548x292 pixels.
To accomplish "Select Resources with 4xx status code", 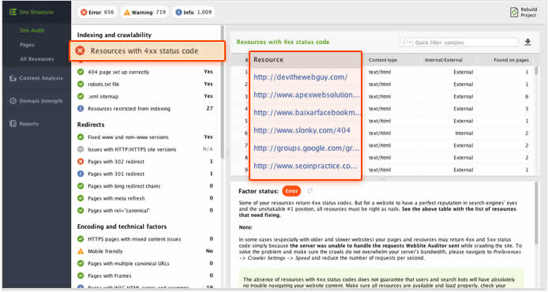I will coord(147,51).
